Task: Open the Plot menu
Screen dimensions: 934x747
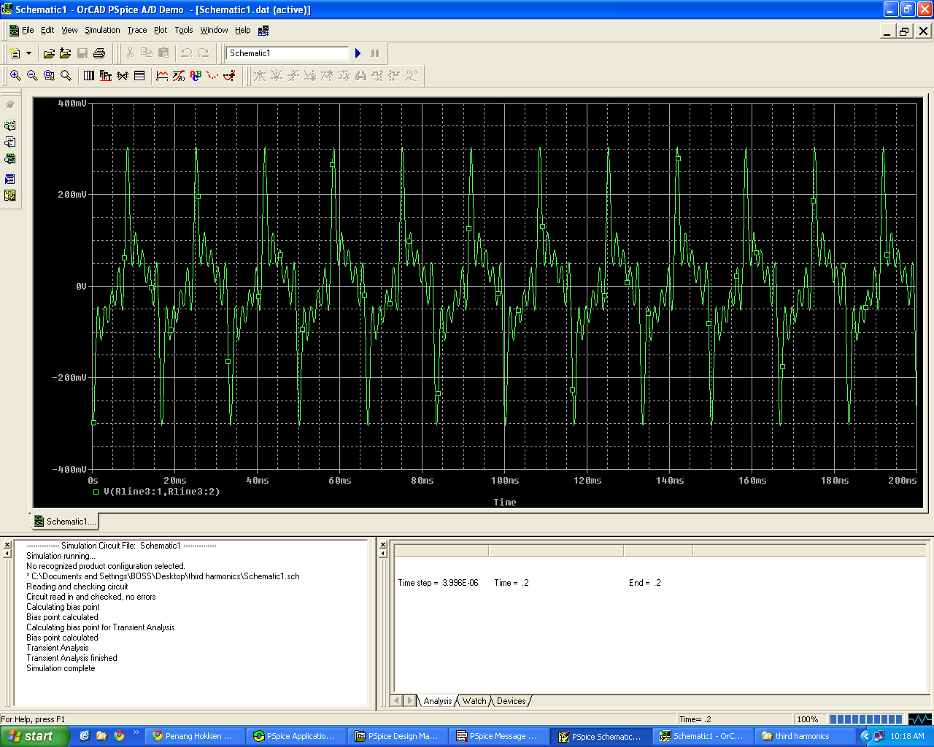Action: click(161, 30)
